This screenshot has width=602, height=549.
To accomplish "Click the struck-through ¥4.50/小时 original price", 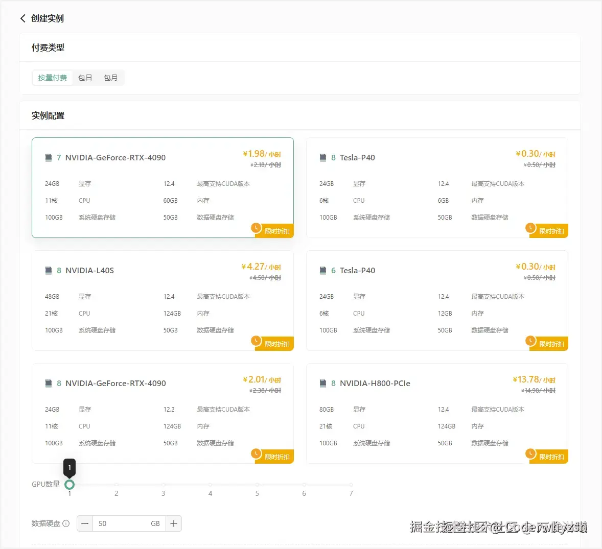I will click(x=265, y=278).
